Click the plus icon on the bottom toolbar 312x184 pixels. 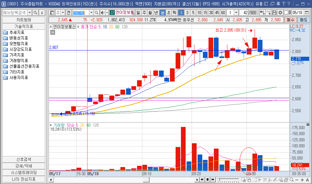pyautogui.click(x=302, y=180)
